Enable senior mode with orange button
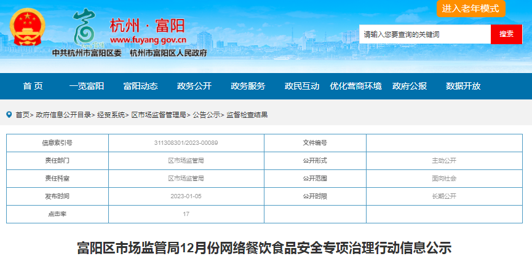The height and width of the screenshot is (267, 532). pyautogui.click(x=470, y=9)
